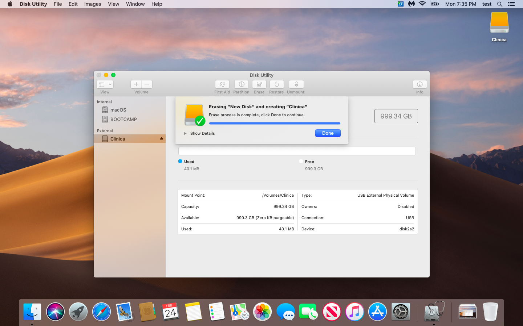Viewport: 523px width, 326px height.
Task: Click the First Aid toolbar icon
Action: [222, 84]
